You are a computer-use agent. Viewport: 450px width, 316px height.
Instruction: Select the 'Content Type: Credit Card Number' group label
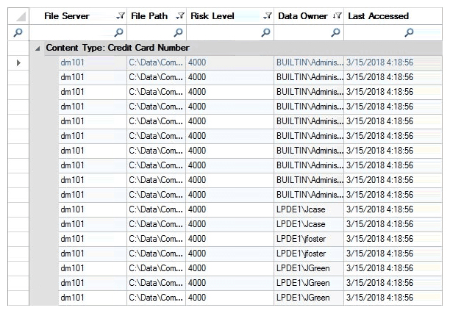(118, 48)
